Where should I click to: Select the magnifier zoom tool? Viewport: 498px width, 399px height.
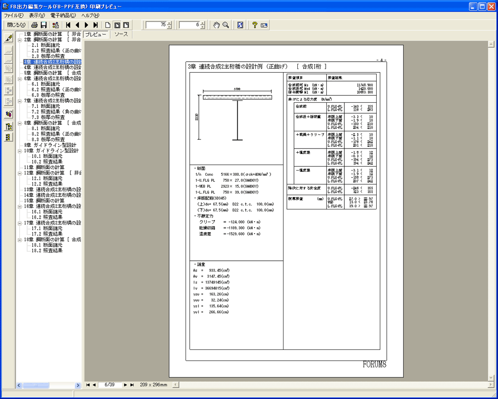(x=226, y=25)
